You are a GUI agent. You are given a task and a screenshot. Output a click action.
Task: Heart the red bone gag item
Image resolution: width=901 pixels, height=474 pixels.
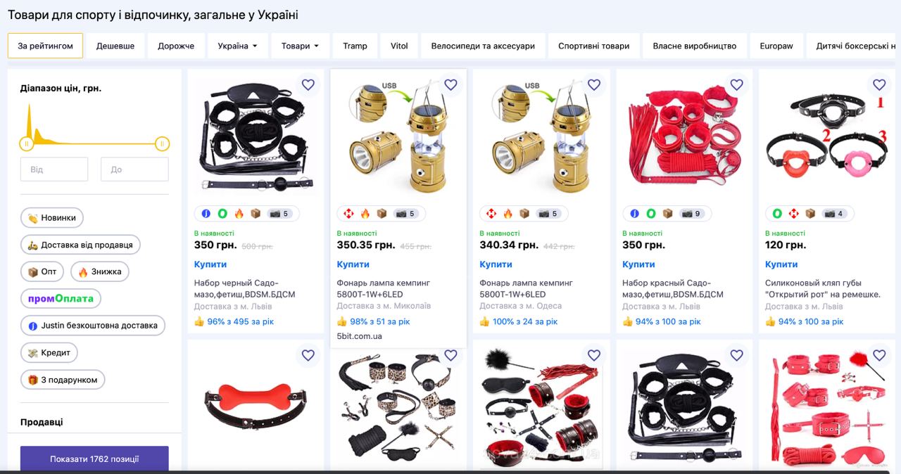pos(308,356)
